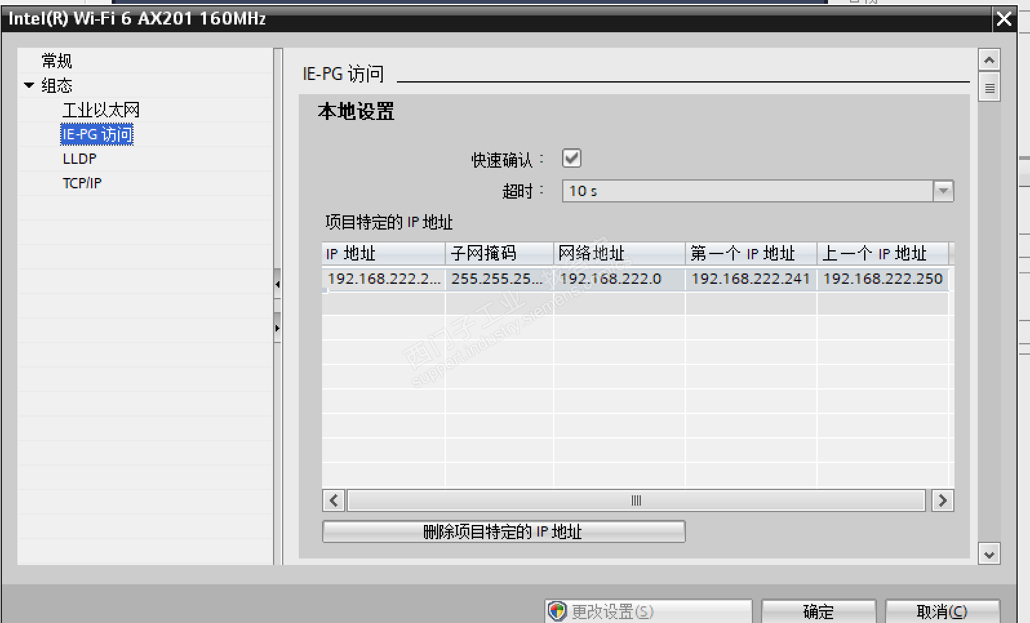Click the splitter collapse-left arrow
The width and height of the screenshot is (1030, 623).
[278, 284]
